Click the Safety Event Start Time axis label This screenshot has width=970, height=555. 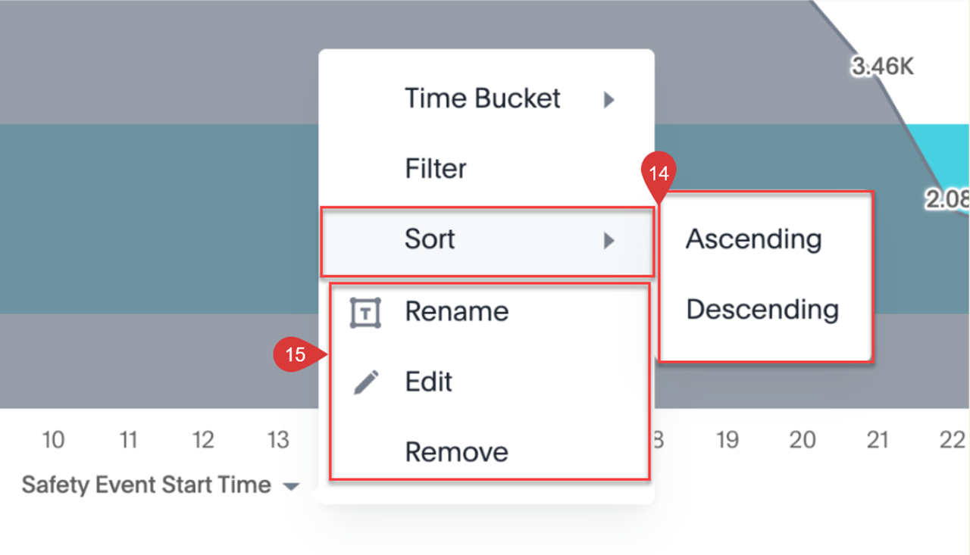click(x=145, y=485)
